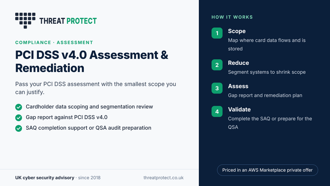
Task: Click the Complete the SAQ or prepare description
Action: (270, 123)
